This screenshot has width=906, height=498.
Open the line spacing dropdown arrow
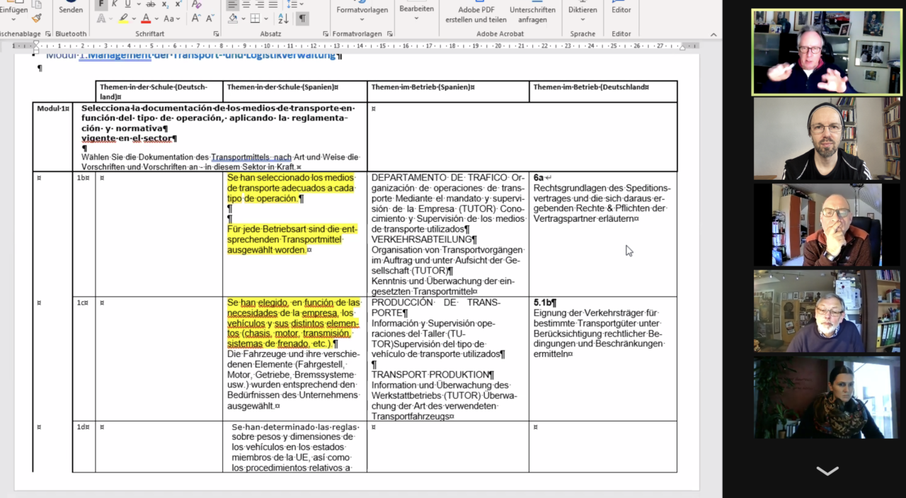302,4
